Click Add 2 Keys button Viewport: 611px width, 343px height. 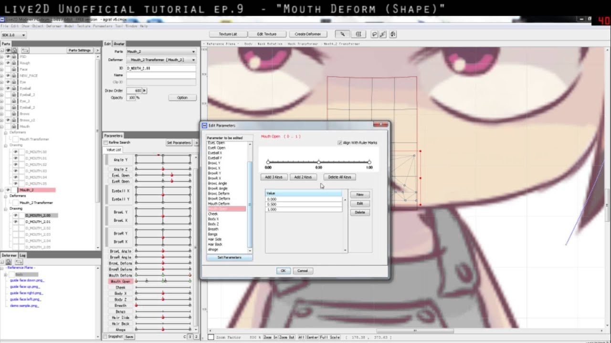click(303, 177)
